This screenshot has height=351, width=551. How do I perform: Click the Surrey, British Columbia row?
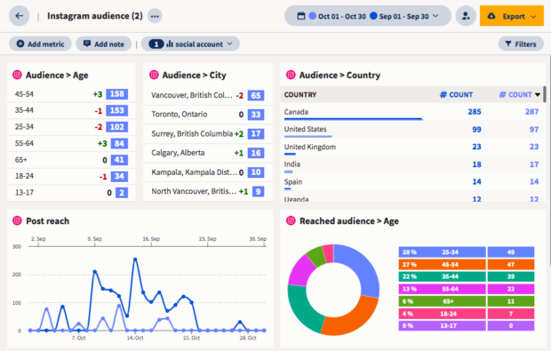coord(208,133)
